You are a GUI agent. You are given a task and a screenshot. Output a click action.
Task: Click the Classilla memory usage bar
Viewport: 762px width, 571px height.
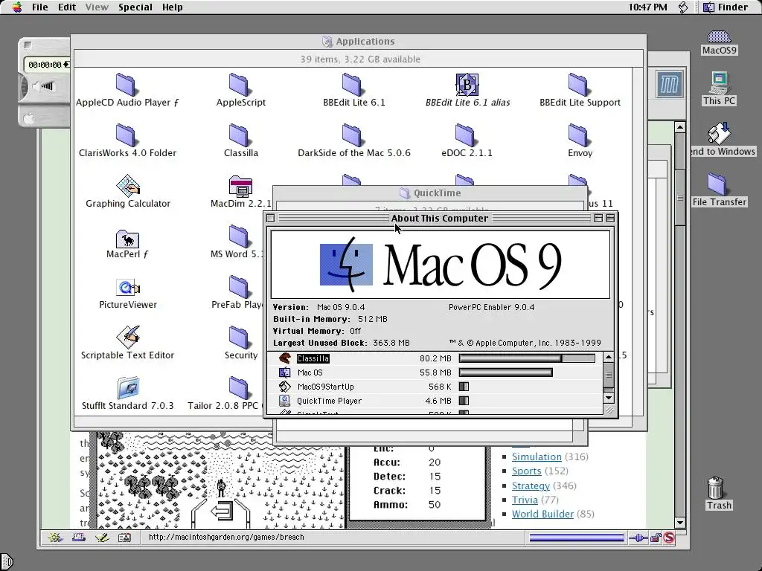pos(527,358)
